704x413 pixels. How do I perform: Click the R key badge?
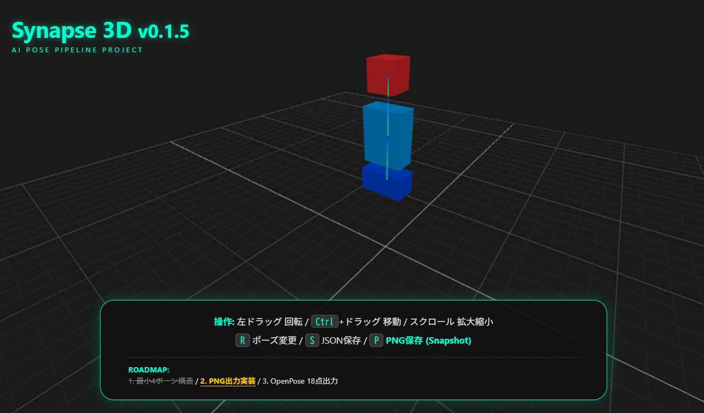pyautogui.click(x=243, y=340)
